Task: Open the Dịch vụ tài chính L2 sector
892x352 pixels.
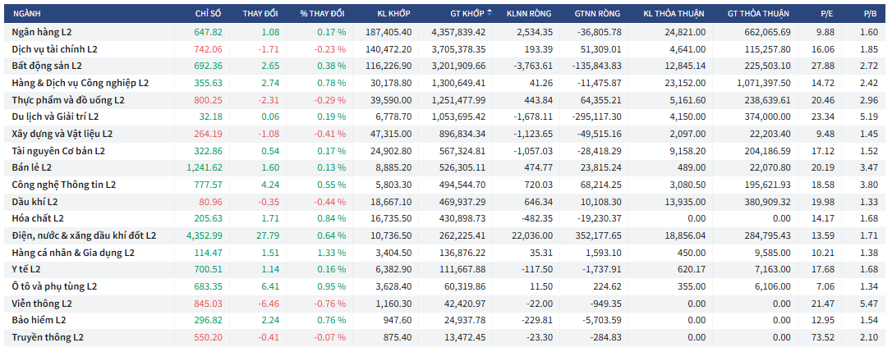Action: [x=55, y=49]
